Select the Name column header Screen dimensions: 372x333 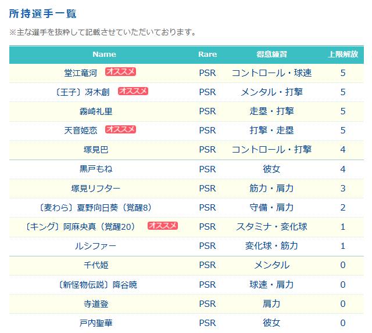point(104,55)
